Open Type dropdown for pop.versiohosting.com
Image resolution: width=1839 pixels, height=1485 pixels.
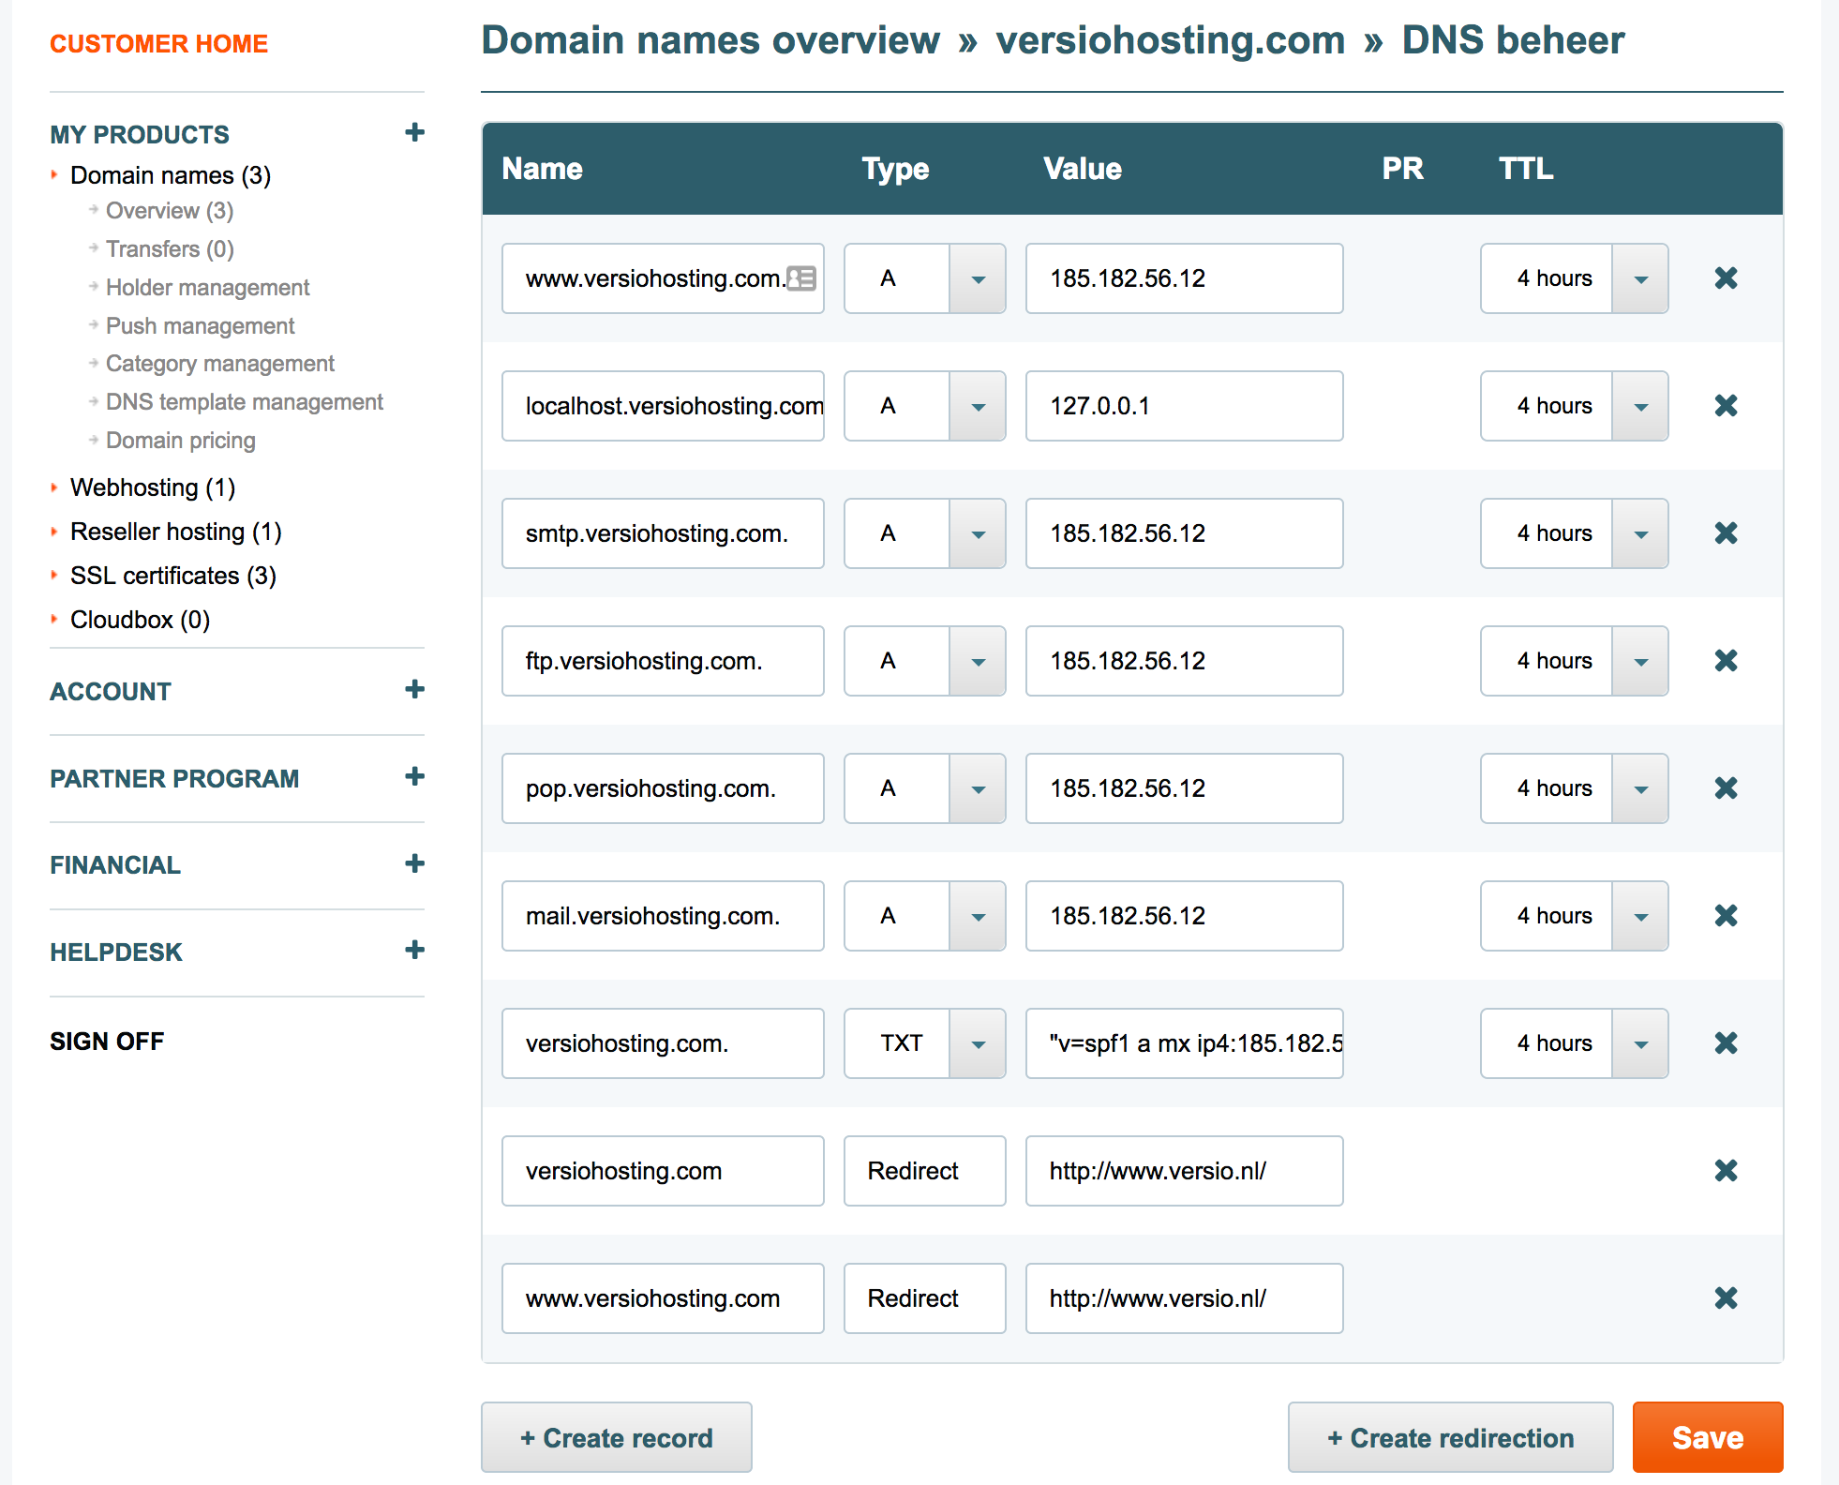pos(978,788)
